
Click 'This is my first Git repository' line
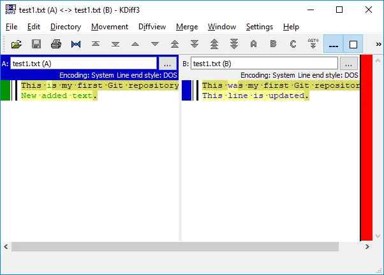pyautogui.click(x=100, y=85)
